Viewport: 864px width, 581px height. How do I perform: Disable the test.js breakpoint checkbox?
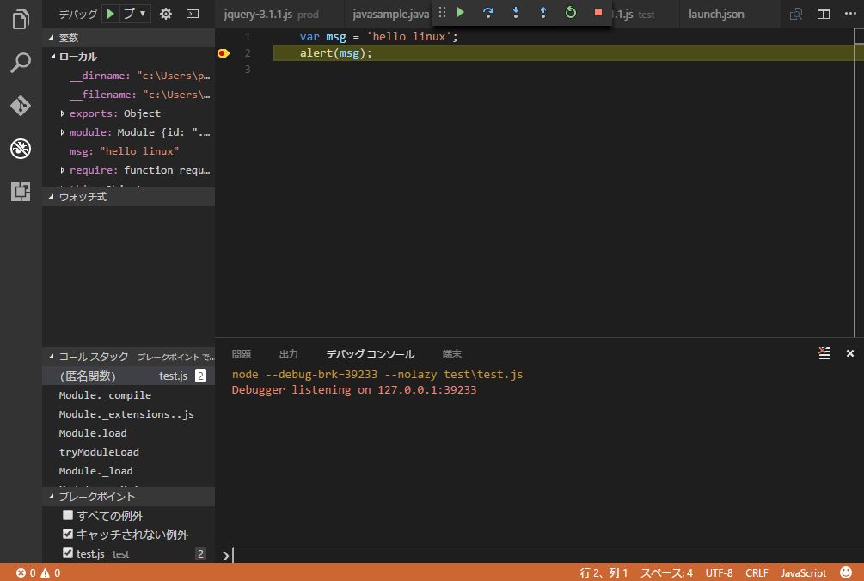click(x=68, y=553)
